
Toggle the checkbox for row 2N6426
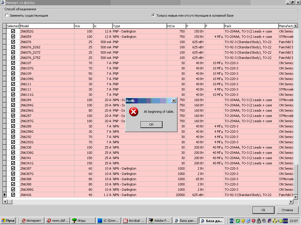pyautogui.click(x=13, y=195)
